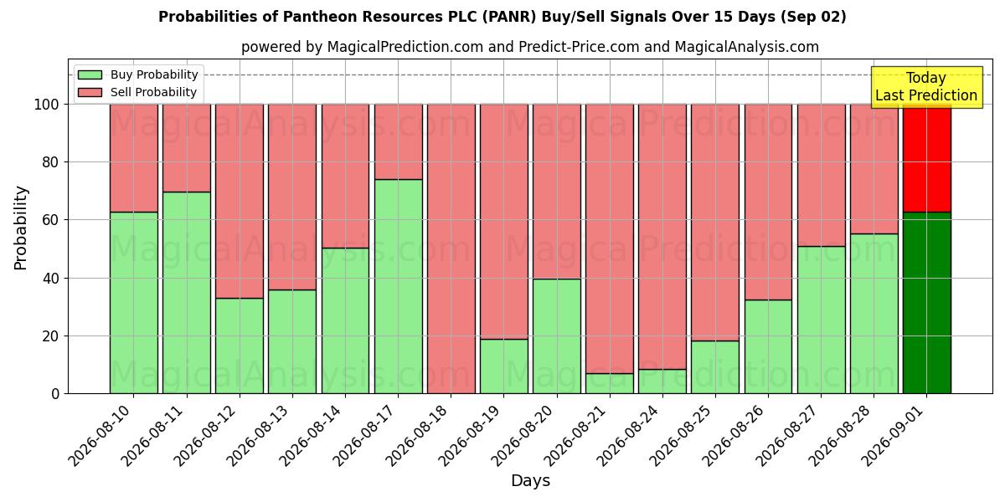This screenshot has width=1005, height=502.
Task: Click the red sell bar for 2026-08-25
Action: pos(715,223)
